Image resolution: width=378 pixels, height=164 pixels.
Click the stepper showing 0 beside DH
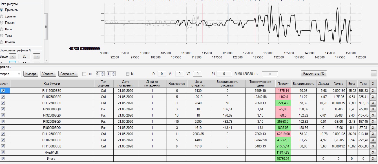pyautogui.click(x=100, y=74)
